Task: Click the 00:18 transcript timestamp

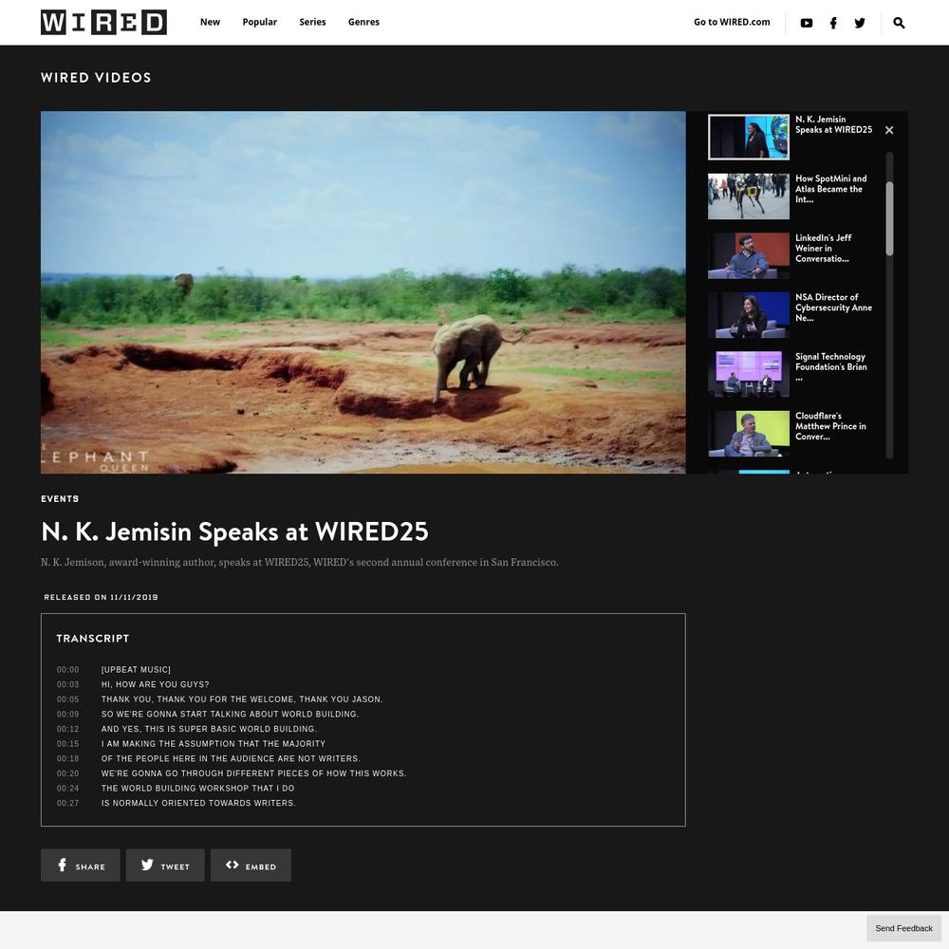Action: click(x=67, y=758)
